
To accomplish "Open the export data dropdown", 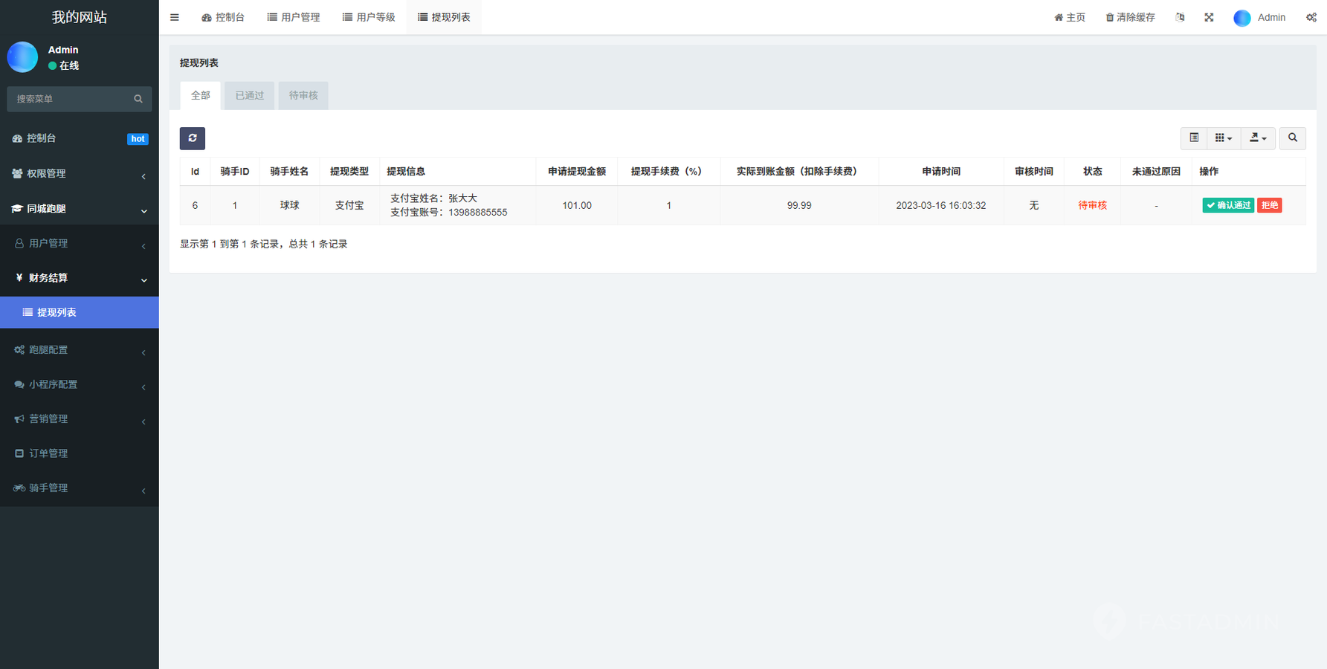I will coord(1258,138).
